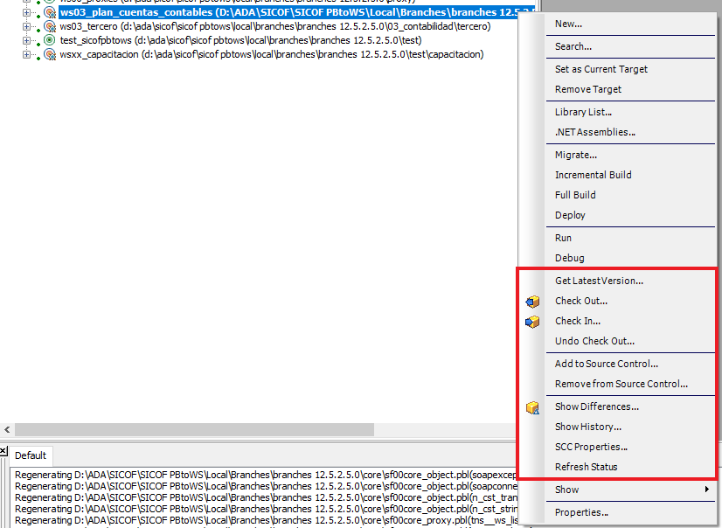Click the Check Out icon in context menu
The image size is (722, 528).
532,302
